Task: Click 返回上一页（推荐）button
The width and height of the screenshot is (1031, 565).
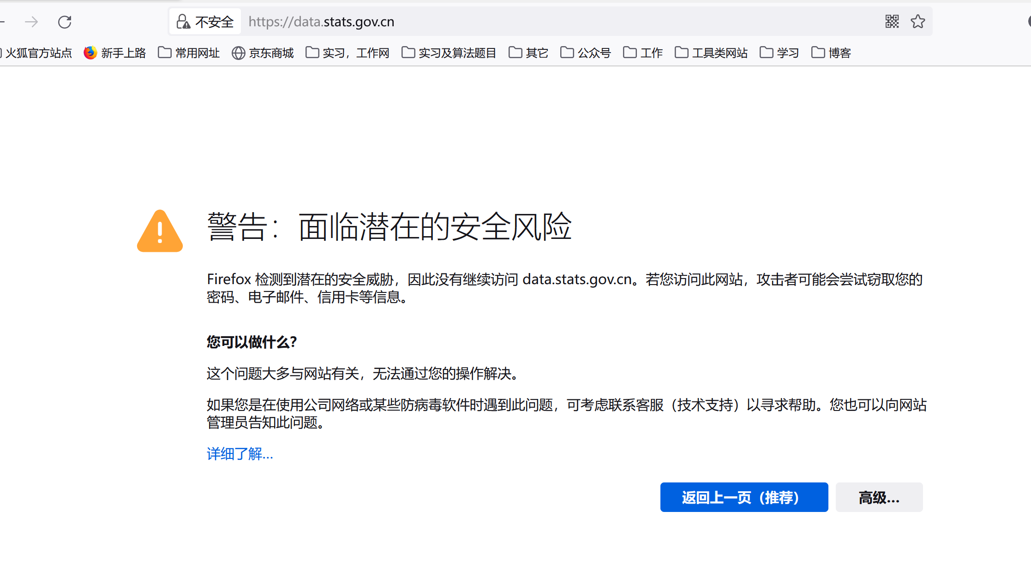Action: pos(744,497)
